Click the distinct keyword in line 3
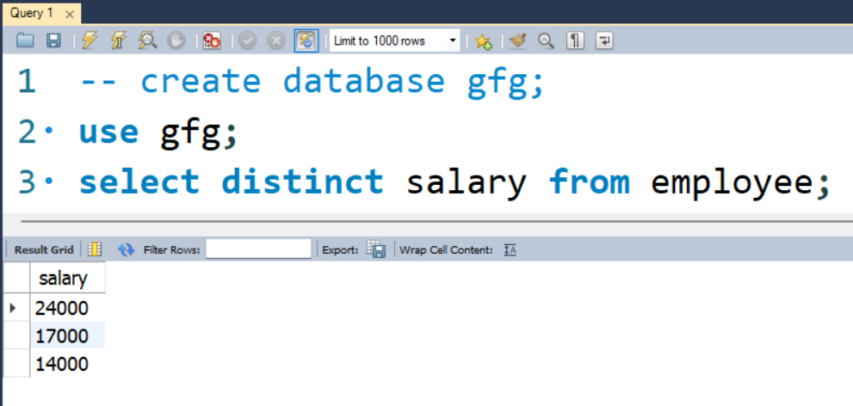The image size is (853, 406). [302, 181]
